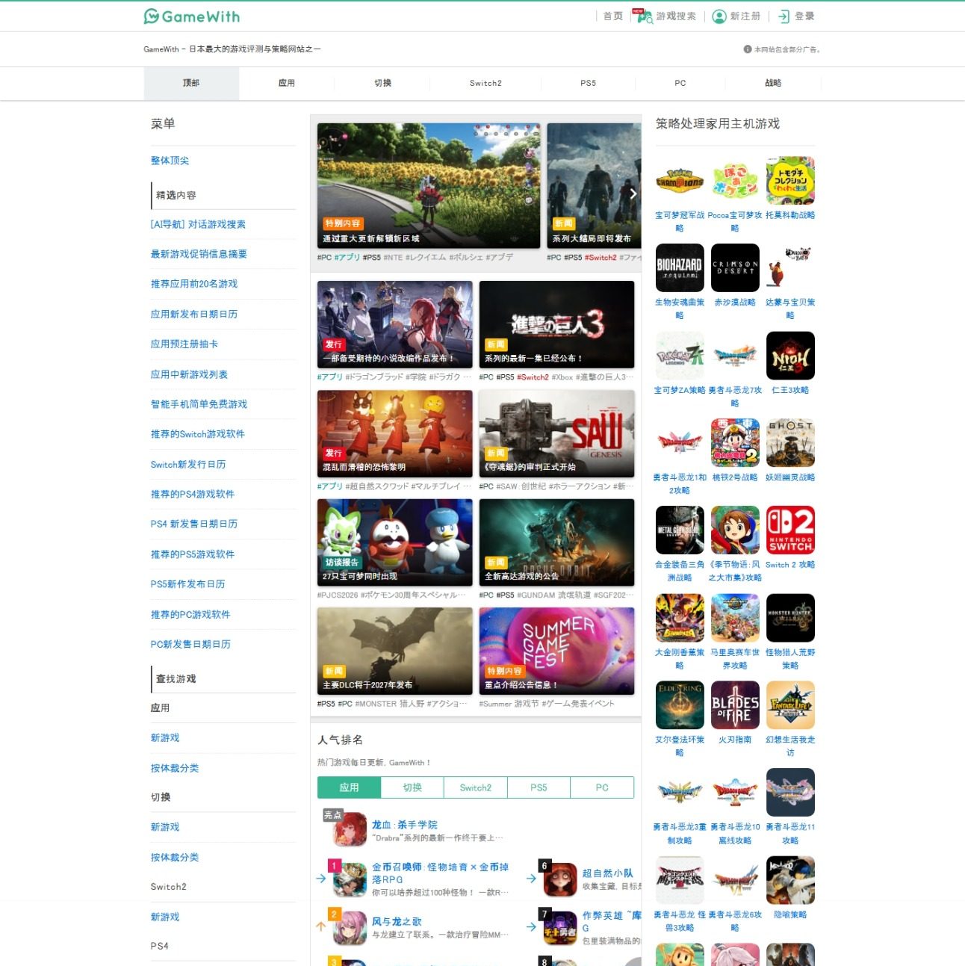Image resolution: width=965 pixels, height=966 pixels.
Task: Open the 混乱而滑稽的恐怖黎明 thumbnail
Action: click(x=395, y=433)
